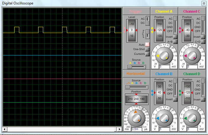This screenshot has height=135, width=208.
Task: Click the Channel A panel title
Action: 164,11
